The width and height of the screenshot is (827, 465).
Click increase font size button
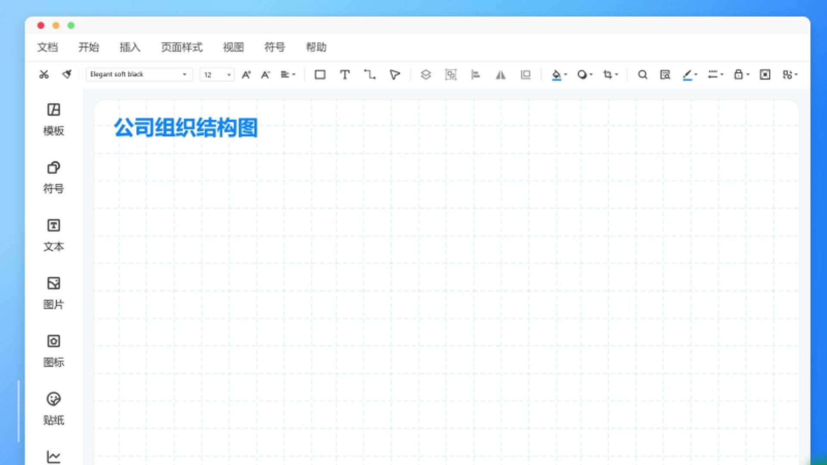pos(246,74)
